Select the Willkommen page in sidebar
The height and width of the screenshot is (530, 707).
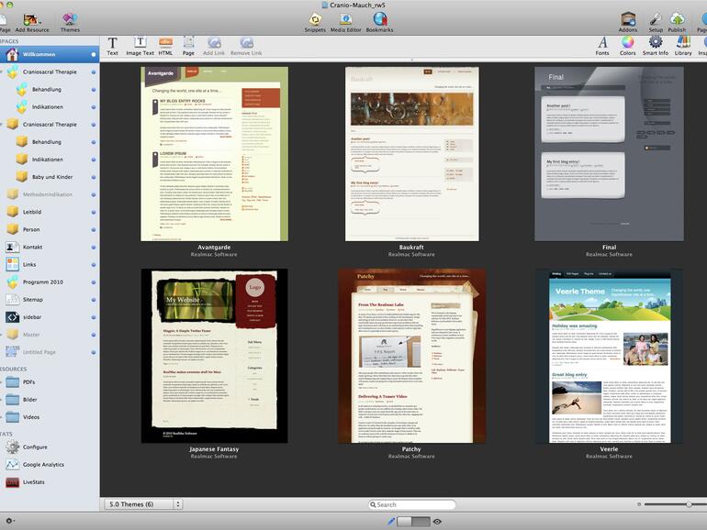point(39,54)
